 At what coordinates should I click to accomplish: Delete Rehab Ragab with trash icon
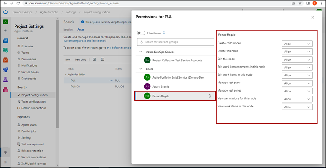pyautogui.click(x=210, y=96)
